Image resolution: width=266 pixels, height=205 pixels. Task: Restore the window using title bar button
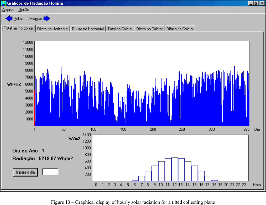tap(256, 3)
